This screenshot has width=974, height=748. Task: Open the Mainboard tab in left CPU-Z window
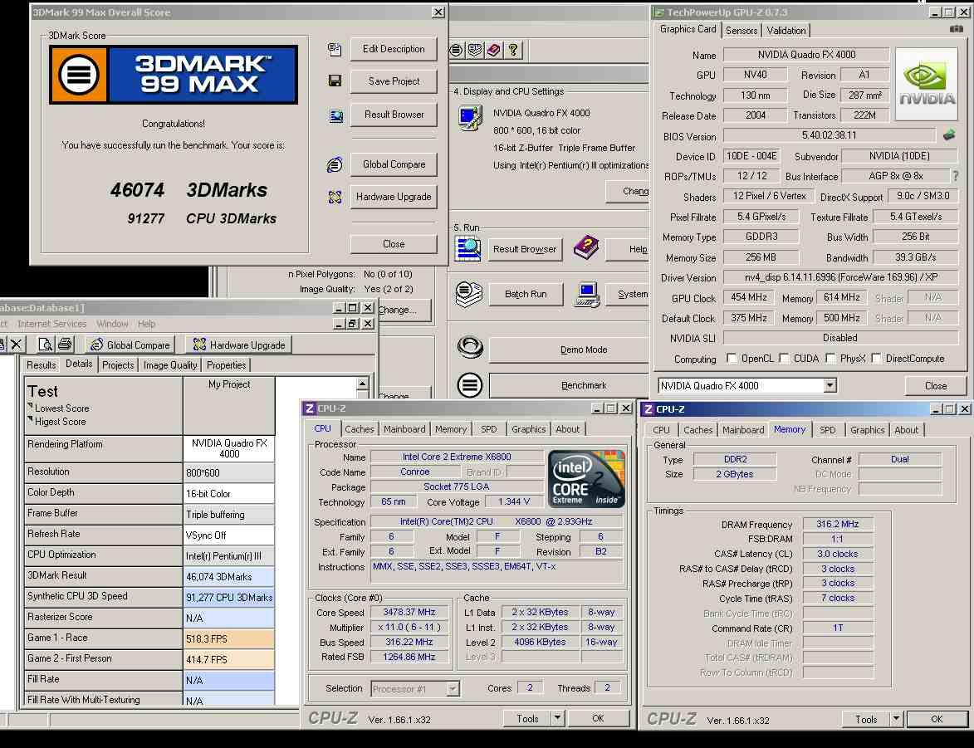tap(404, 429)
